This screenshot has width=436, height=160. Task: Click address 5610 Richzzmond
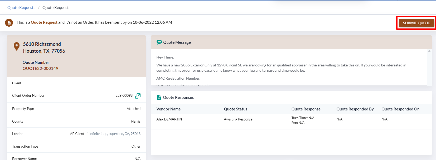pyautogui.click(x=42, y=44)
